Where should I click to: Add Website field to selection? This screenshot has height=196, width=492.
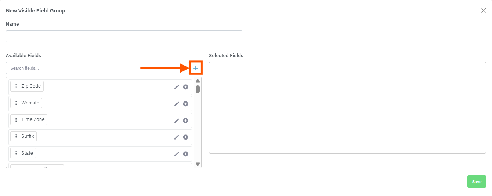185,104
